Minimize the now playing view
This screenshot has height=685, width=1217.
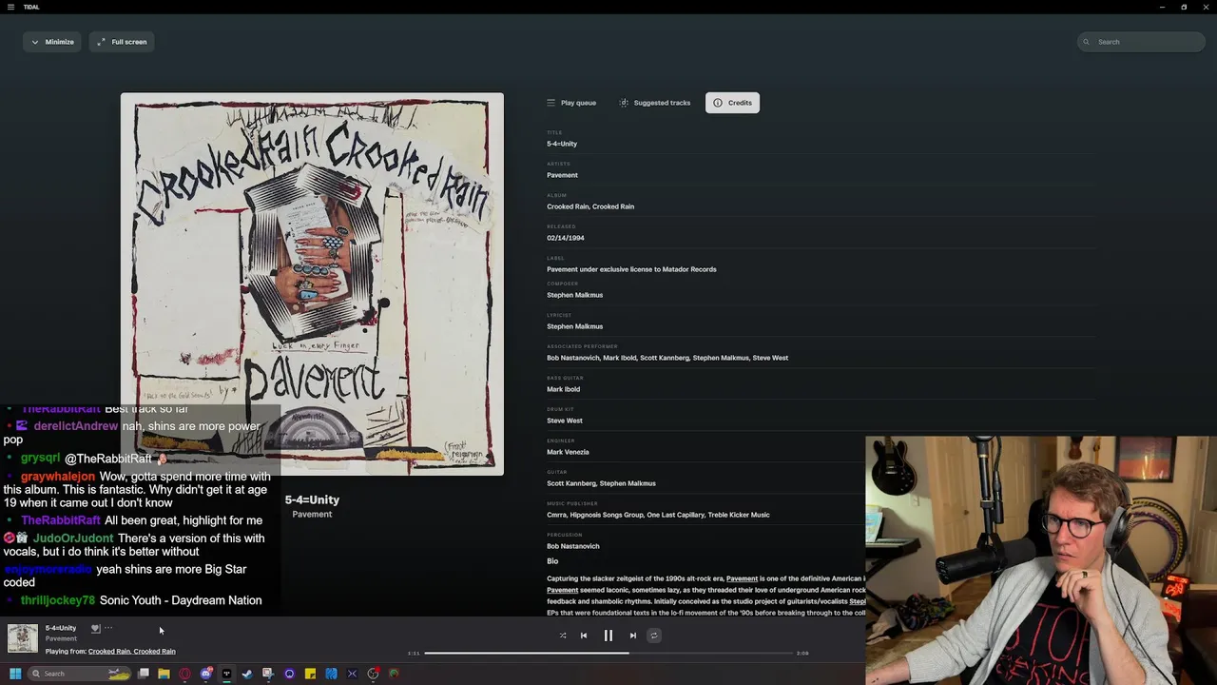click(52, 42)
